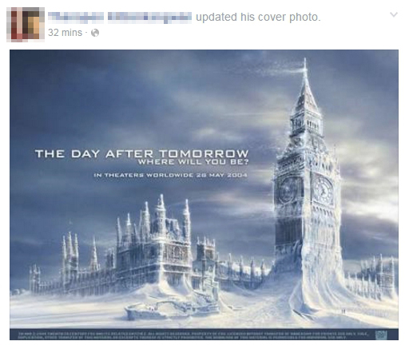Open the post options chevron menu
Screen dimensions: 405x349
tap(394, 14)
